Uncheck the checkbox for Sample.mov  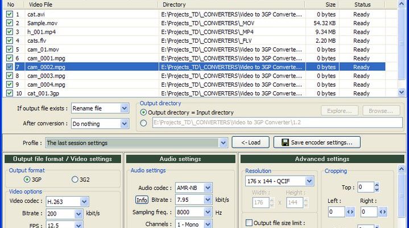point(10,23)
